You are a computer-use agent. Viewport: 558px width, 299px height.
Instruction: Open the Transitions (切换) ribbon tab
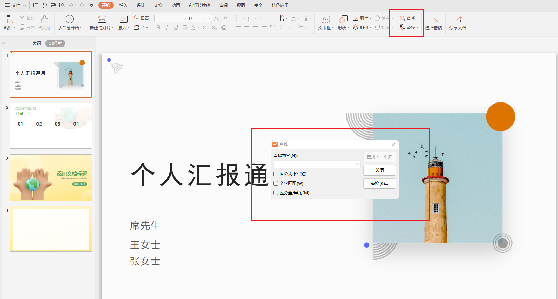click(x=158, y=5)
